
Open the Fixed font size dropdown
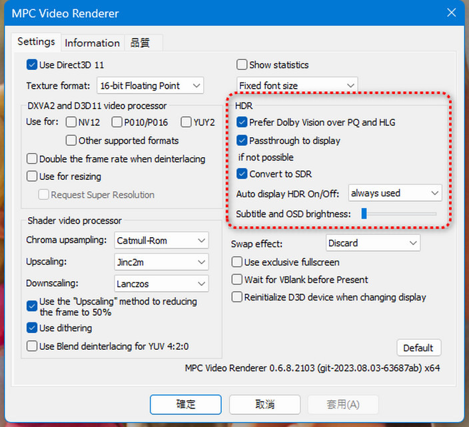tap(297, 85)
